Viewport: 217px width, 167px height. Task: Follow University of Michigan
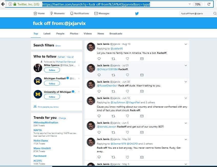click(52, 97)
